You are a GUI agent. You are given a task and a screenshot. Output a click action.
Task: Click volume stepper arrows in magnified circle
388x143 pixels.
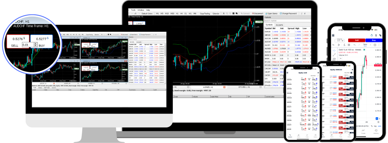coord(35,45)
